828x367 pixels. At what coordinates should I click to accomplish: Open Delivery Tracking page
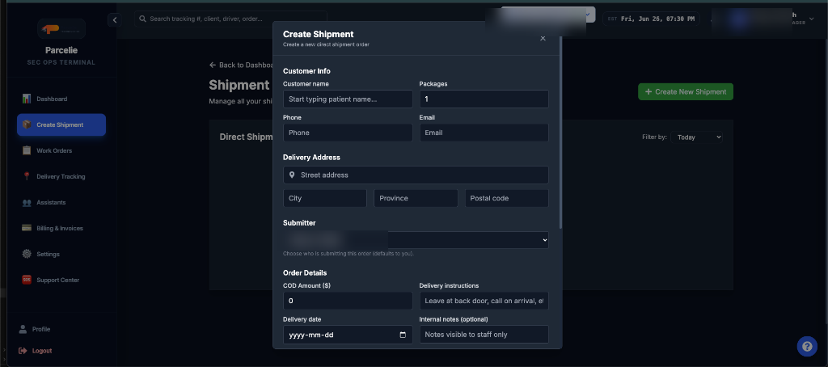(x=61, y=176)
